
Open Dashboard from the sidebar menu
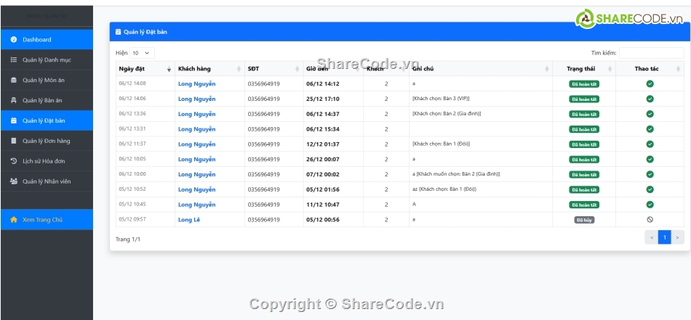pyautogui.click(x=47, y=40)
